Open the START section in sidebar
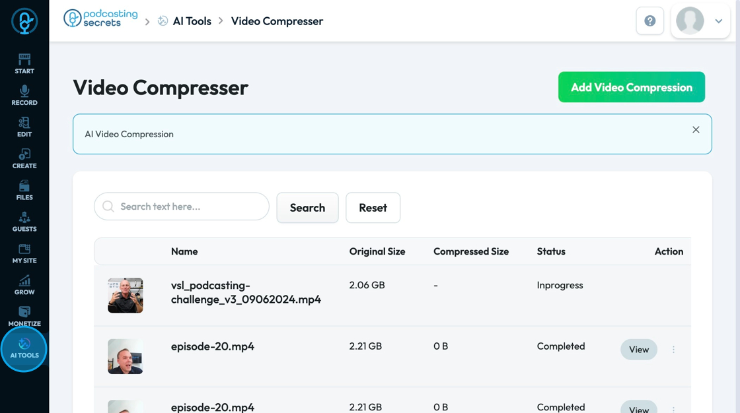 [x=24, y=63]
